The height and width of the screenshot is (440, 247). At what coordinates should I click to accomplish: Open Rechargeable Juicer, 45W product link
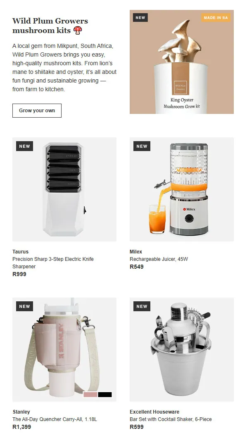[159, 259]
